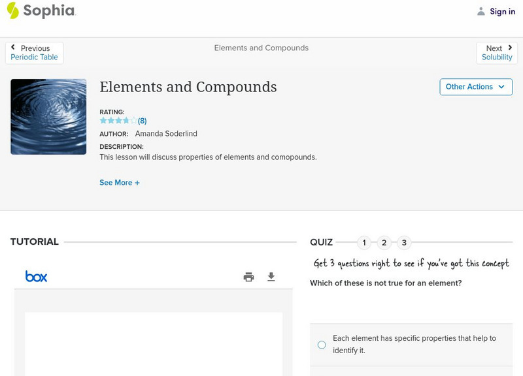Download the tutorial file

pos(271,277)
